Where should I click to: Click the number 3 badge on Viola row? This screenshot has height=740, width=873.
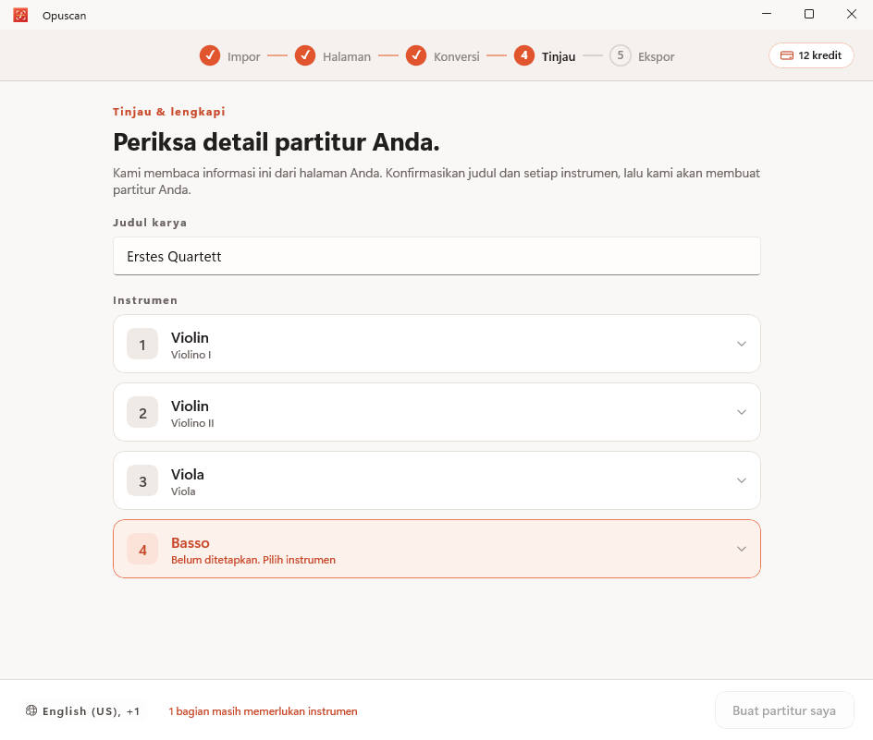[142, 480]
